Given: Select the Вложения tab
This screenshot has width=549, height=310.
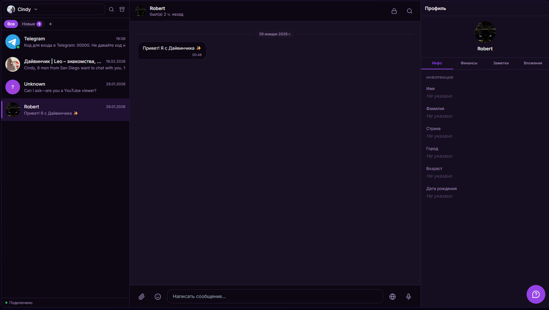Looking at the screenshot, I should pos(533,63).
